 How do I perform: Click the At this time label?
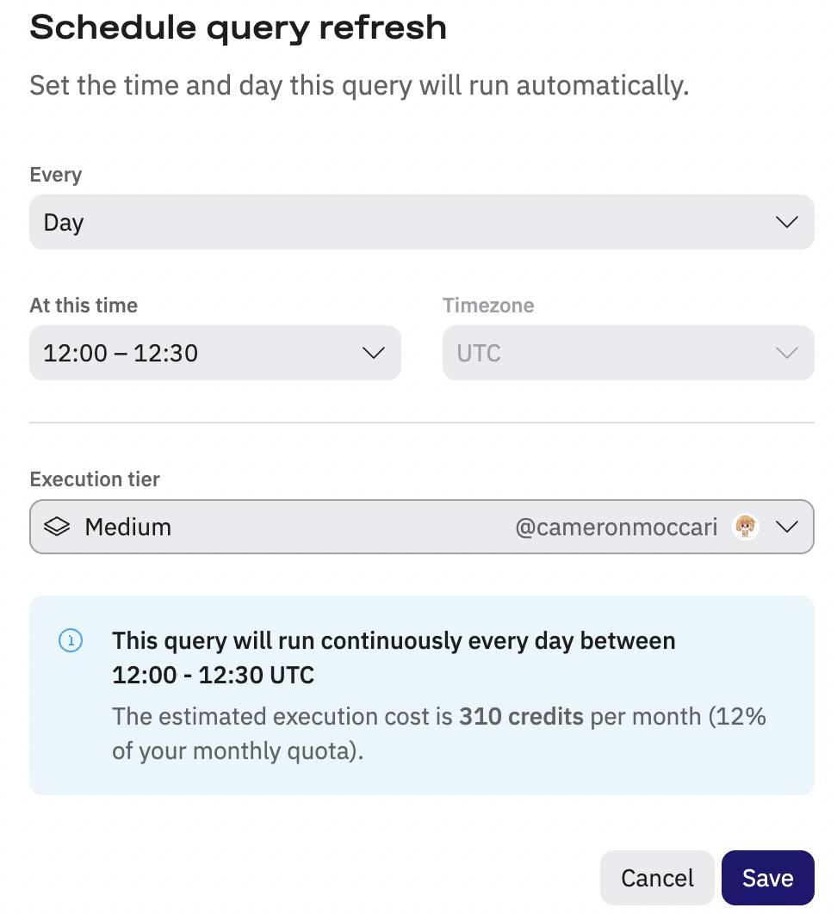[x=84, y=306]
